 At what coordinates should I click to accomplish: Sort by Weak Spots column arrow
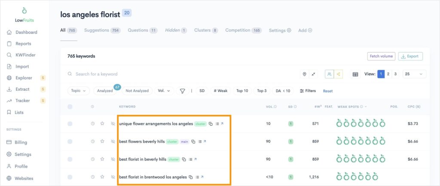coord(365,107)
